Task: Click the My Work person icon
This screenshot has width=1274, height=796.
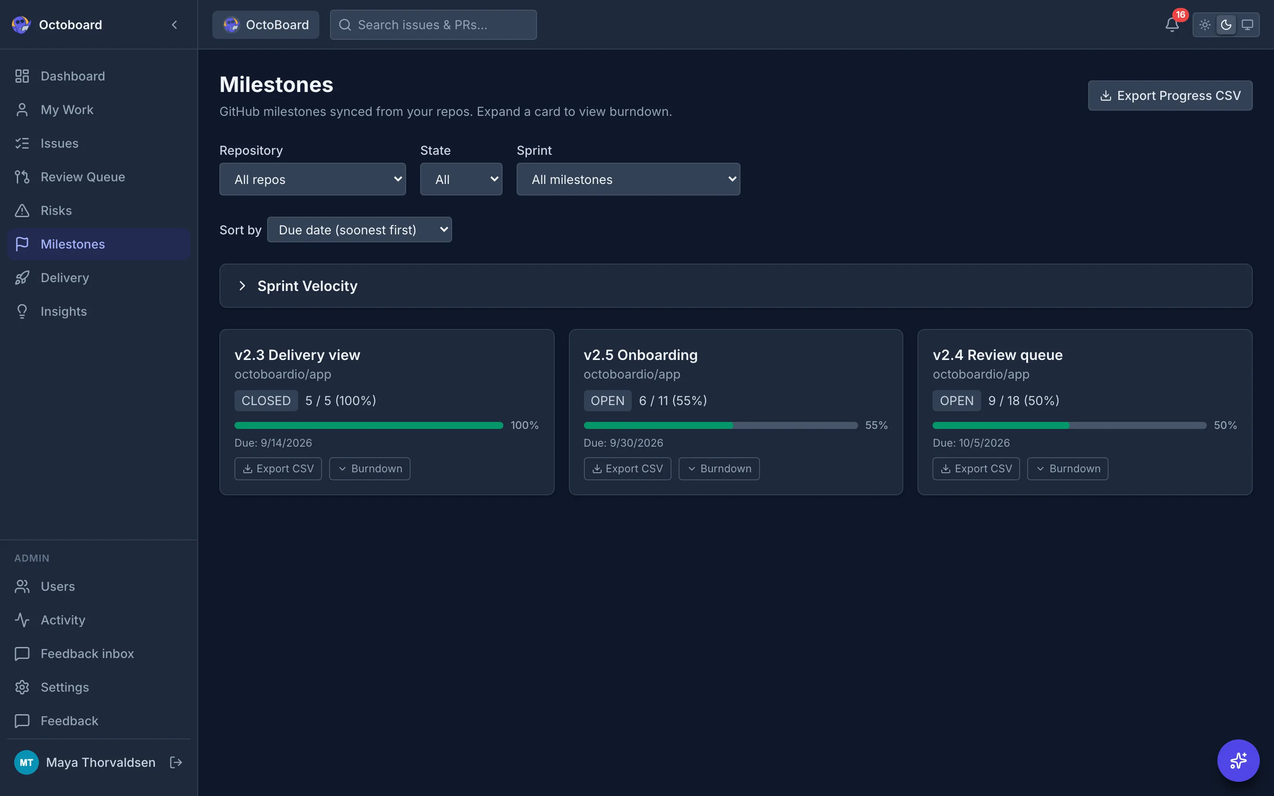Action: (22, 110)
